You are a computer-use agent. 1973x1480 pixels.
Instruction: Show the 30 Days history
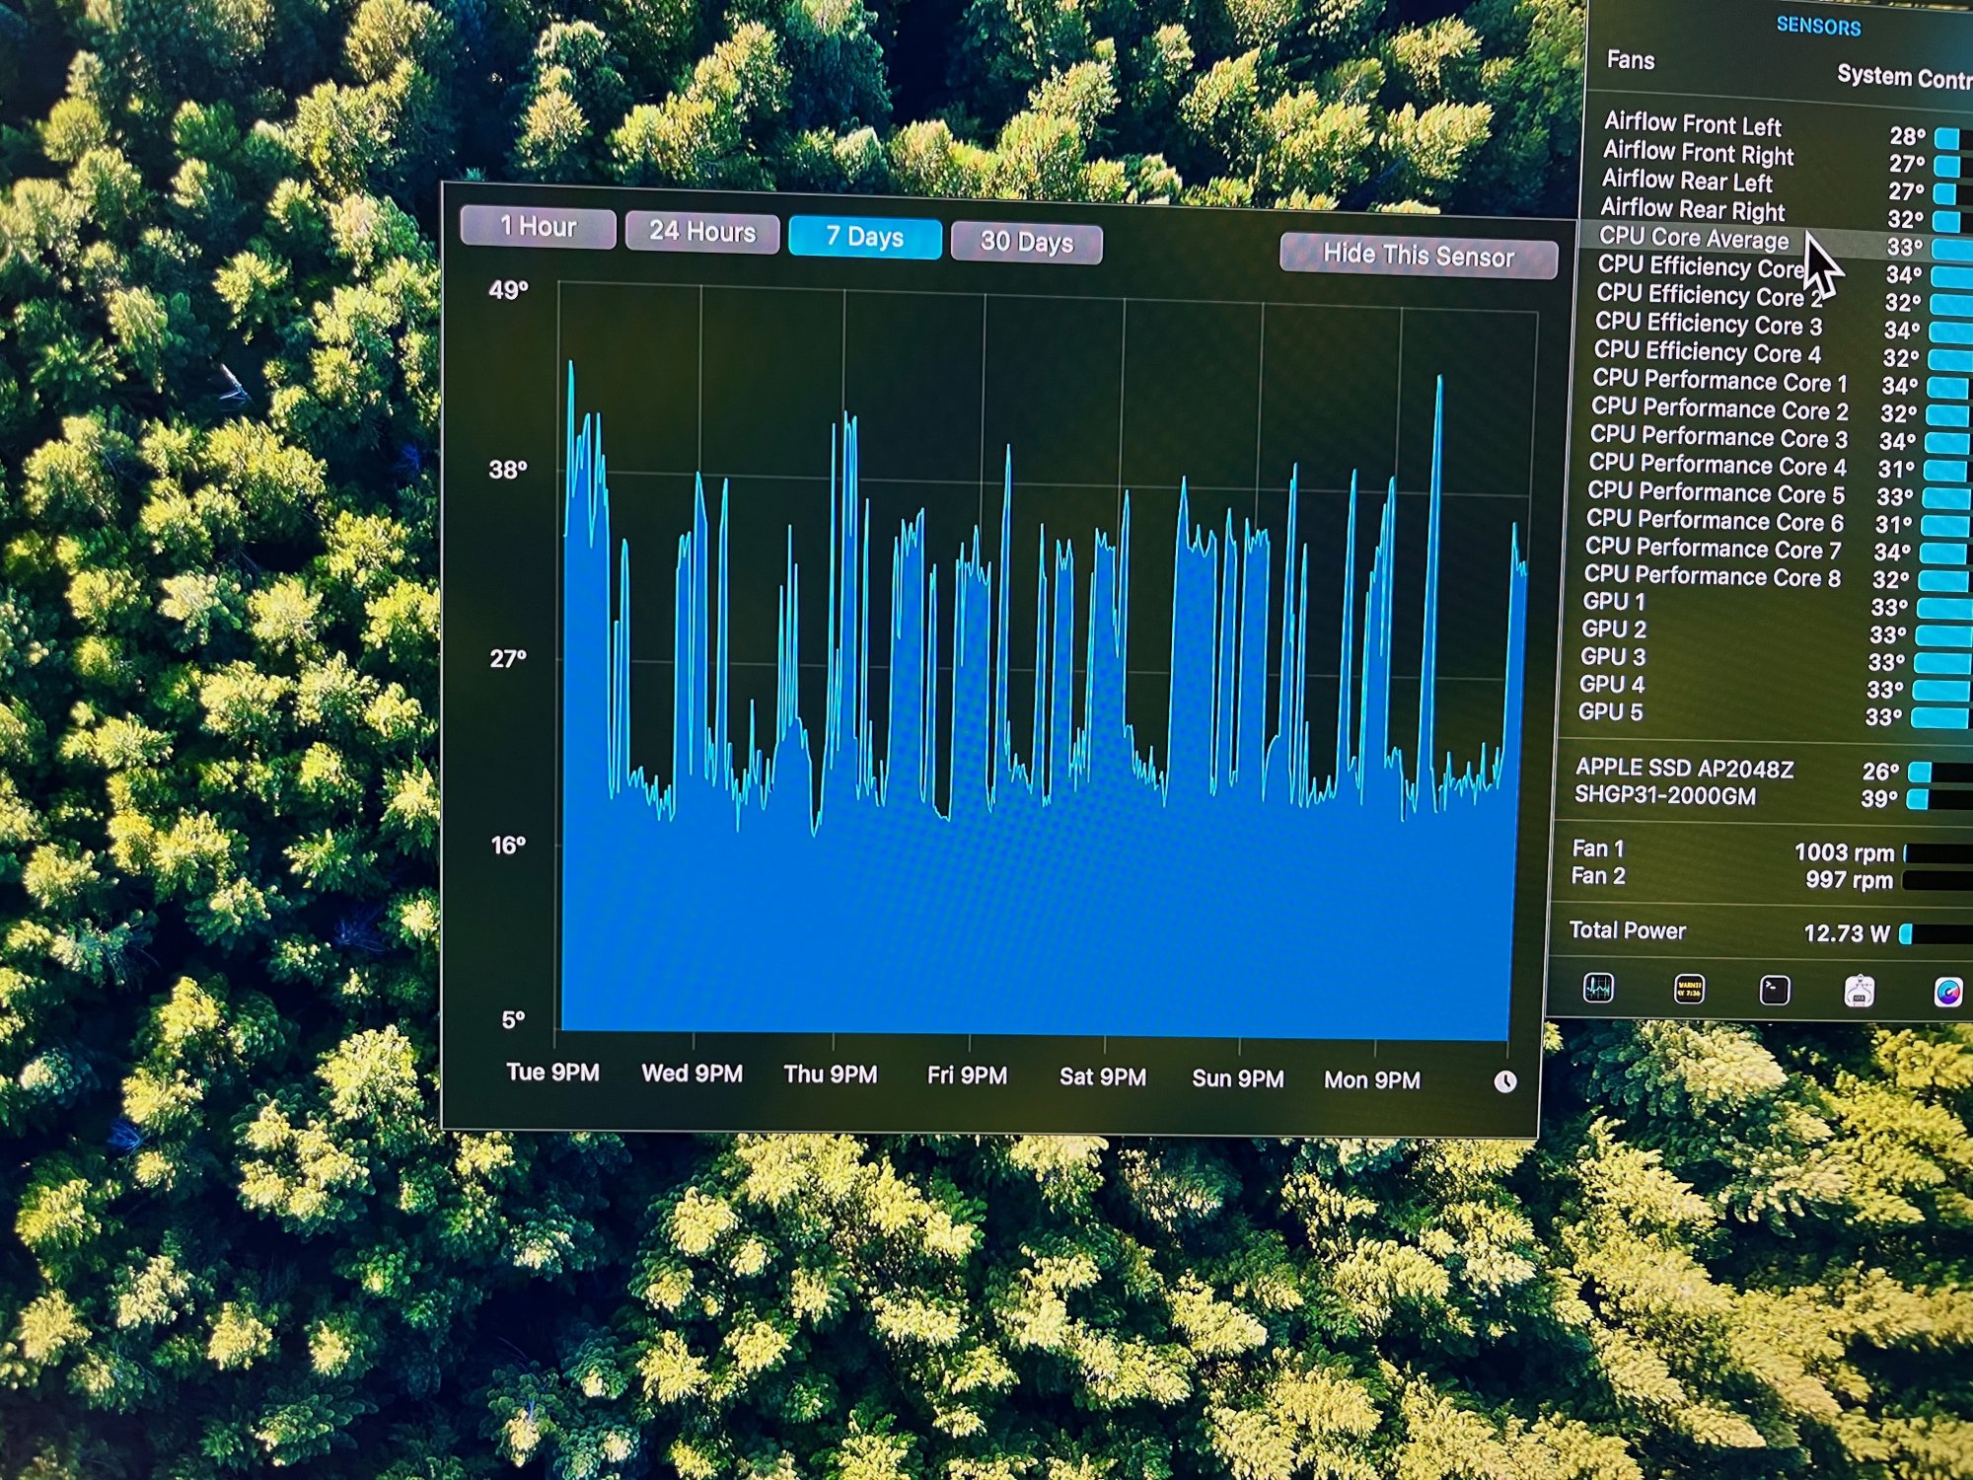point(1026,242)
